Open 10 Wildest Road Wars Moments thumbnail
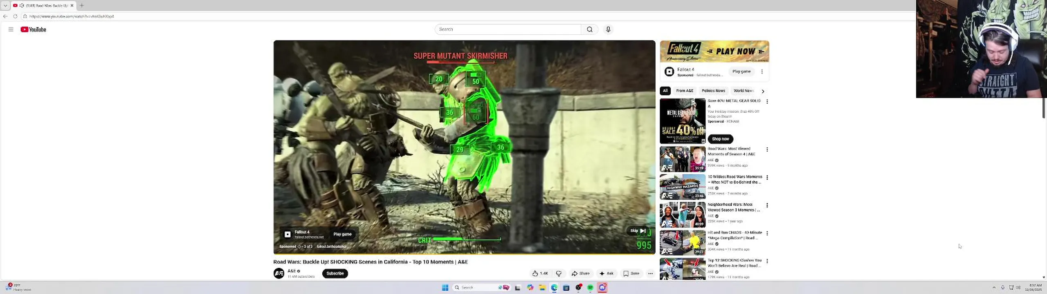This screenshot has width=1047, height=294. tap(683, 187)
